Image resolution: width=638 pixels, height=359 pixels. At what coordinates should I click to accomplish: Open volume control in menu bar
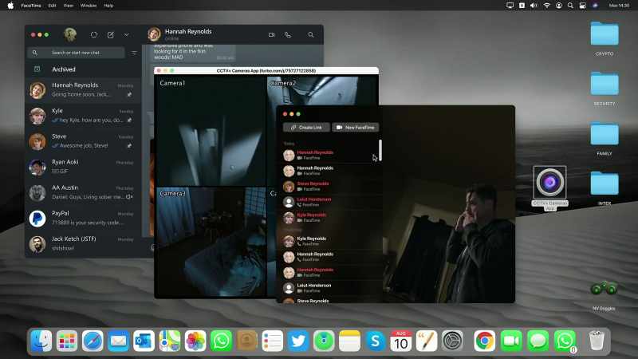[x=534, y=6]
